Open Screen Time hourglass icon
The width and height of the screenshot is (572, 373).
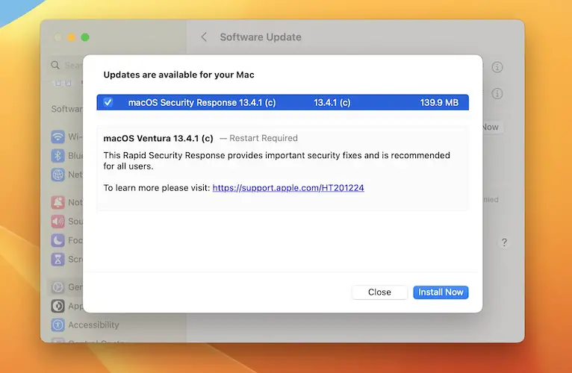tap(57, 260)
